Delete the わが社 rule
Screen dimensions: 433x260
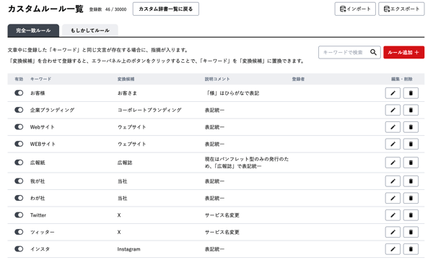[411, 198]
